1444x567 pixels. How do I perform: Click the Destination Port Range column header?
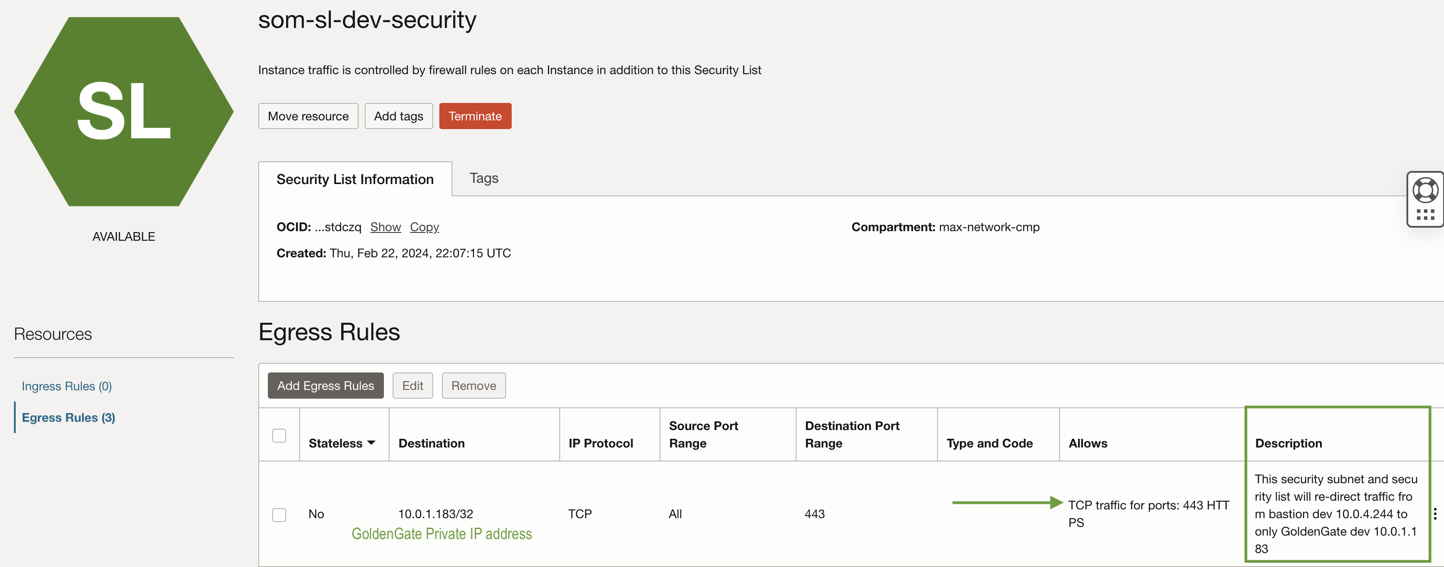coord(852,434)
